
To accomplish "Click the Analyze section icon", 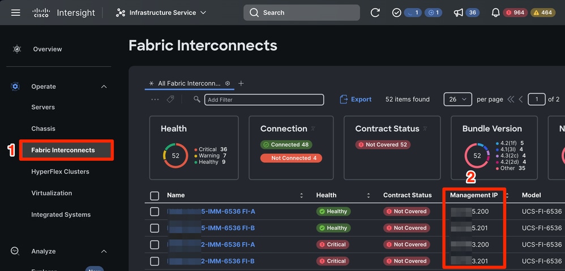I will [x=15, y=251].
